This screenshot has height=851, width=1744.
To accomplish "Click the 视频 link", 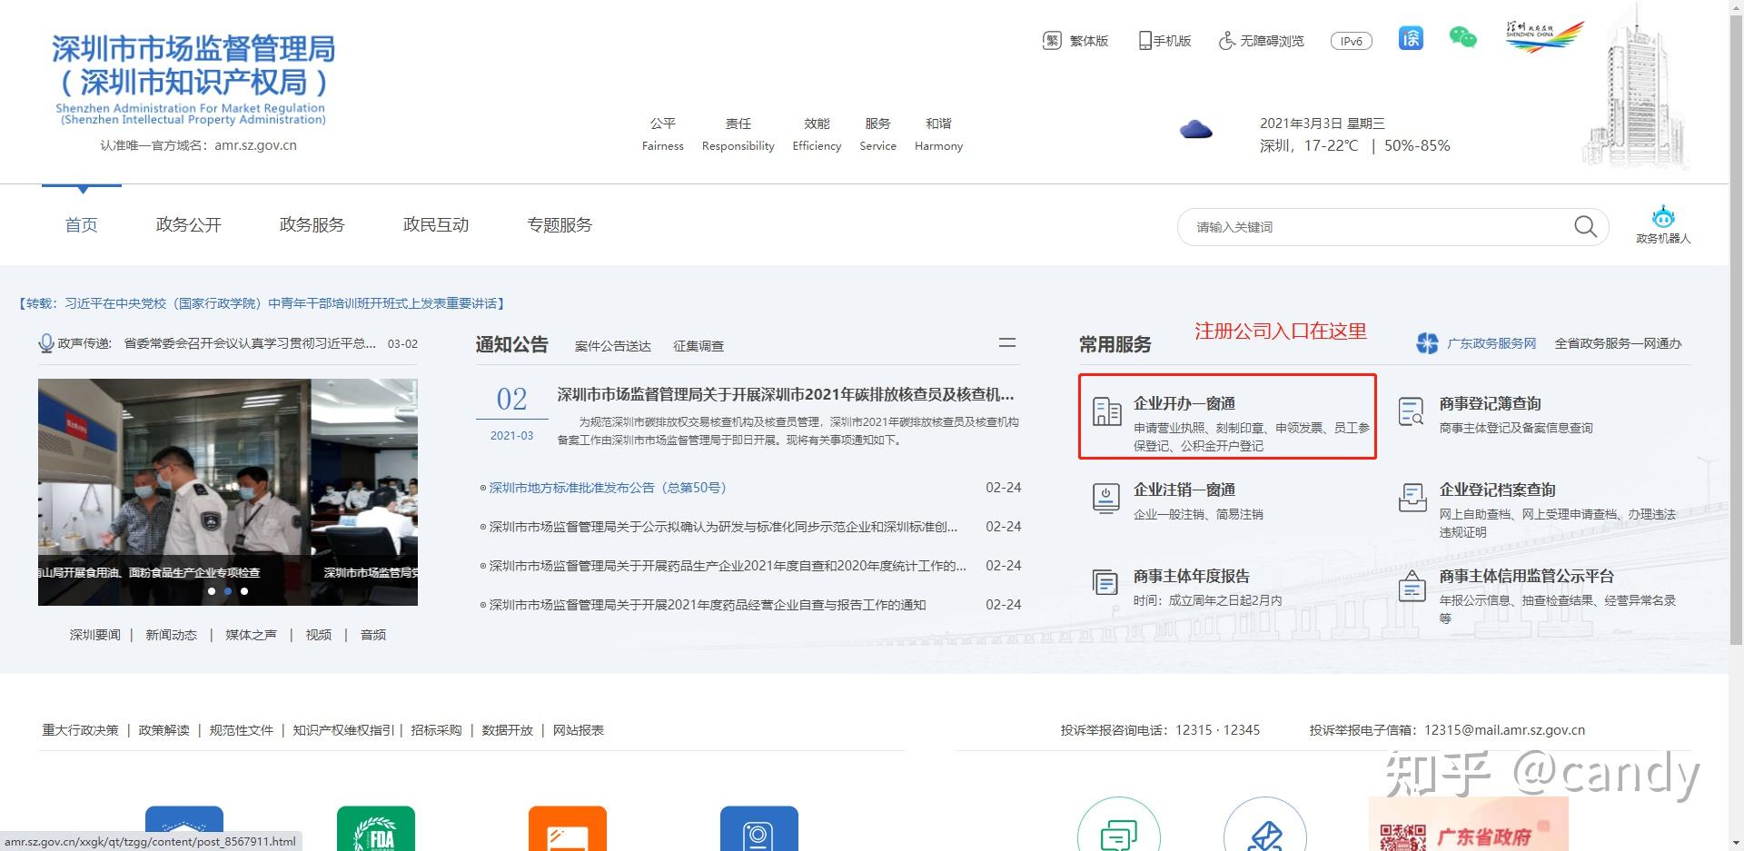I will click(x=319, y=635).
